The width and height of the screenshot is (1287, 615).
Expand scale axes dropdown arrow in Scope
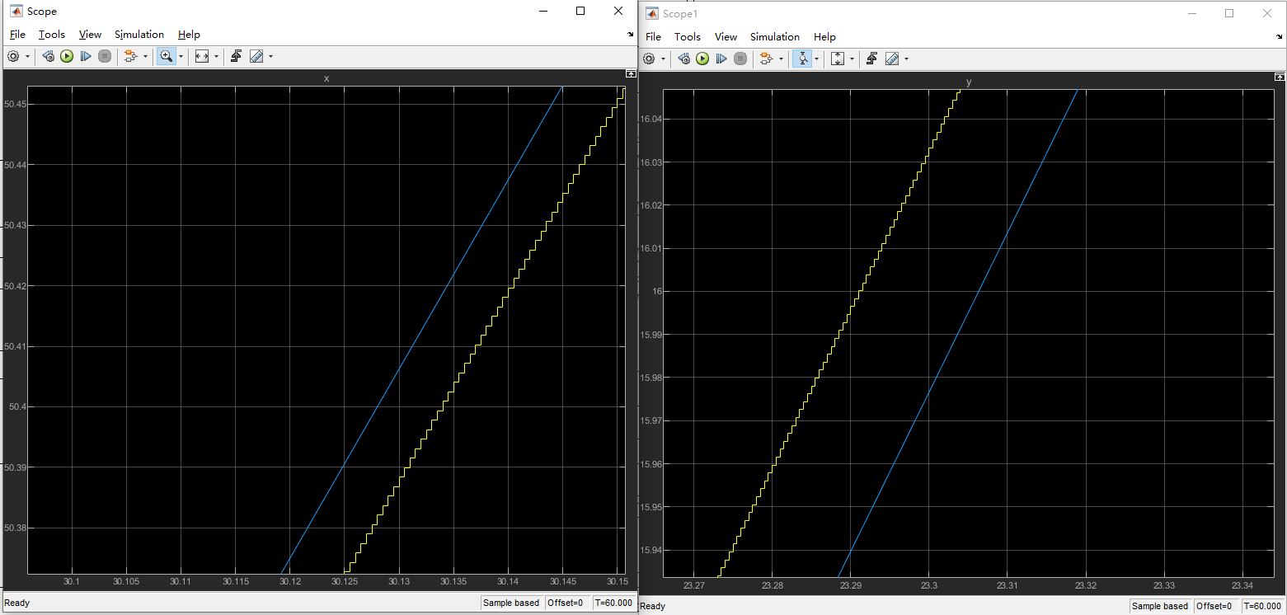pos(217,57)
